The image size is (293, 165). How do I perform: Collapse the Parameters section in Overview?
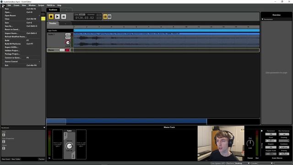262,19
